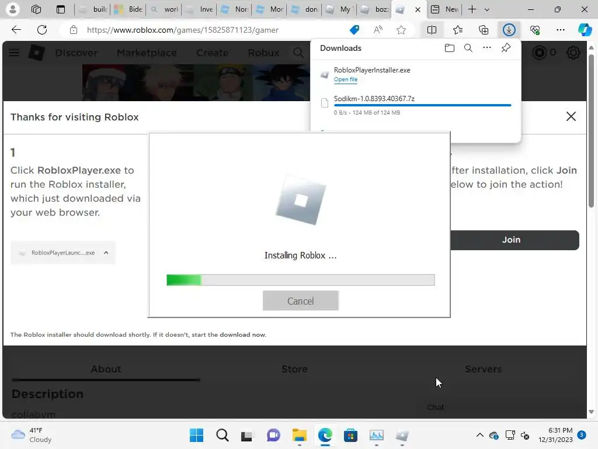Switch to the Bide browser tab
Image resolution: width=598 pixels, height=449 pixels.
tap(128, 9)
